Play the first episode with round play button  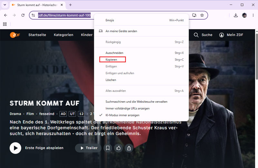point(15,148)
